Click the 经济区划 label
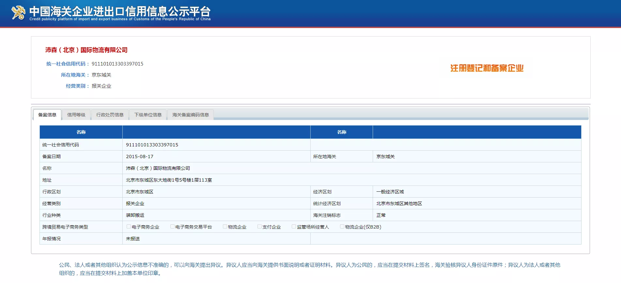The width and height of the screenshot is (621, 283). [322, 192]
